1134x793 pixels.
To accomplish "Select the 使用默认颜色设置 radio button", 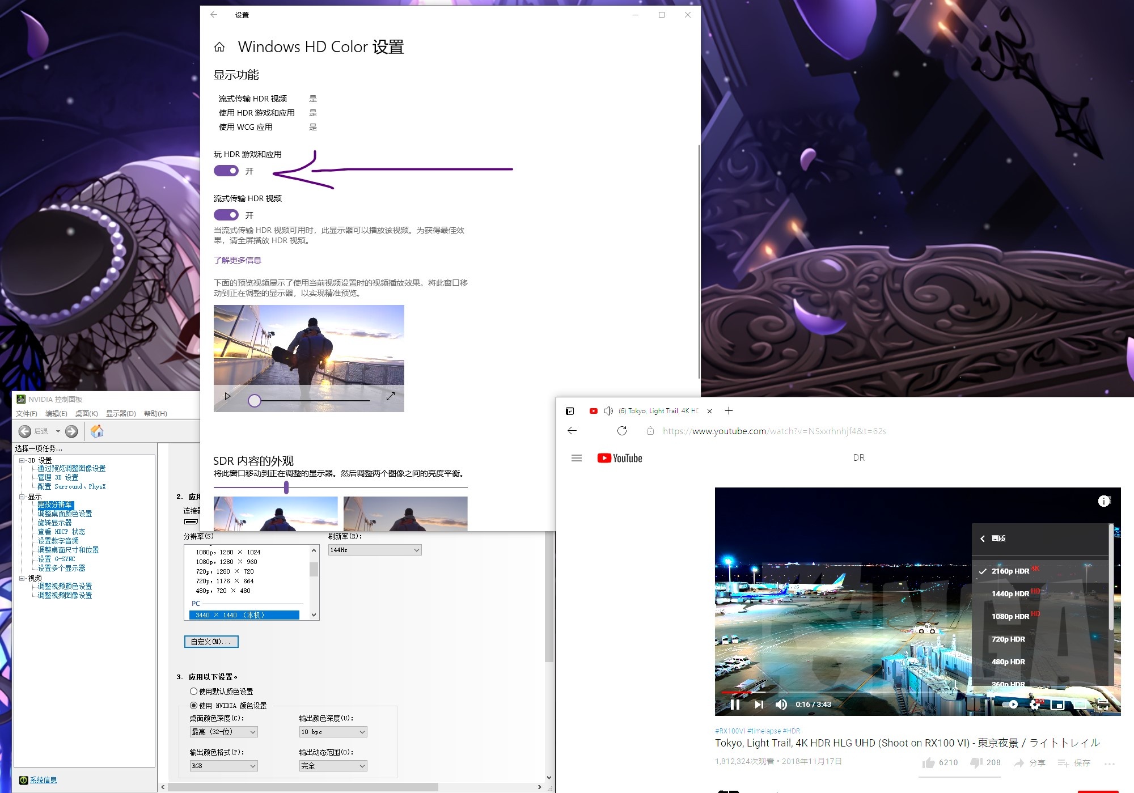I will 193,691.
